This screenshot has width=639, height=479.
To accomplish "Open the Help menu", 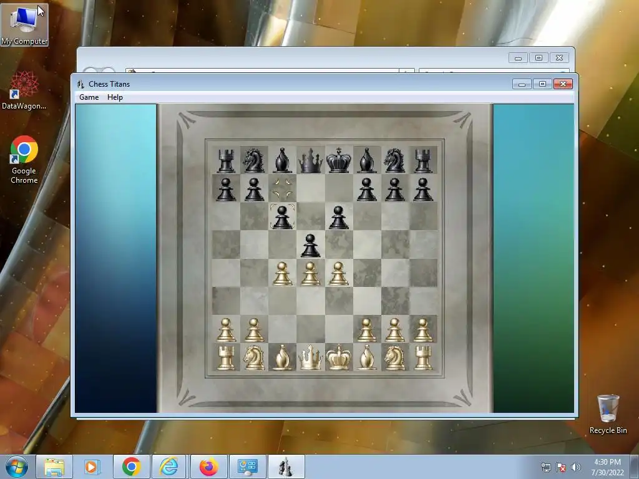I will coord(115,97).
